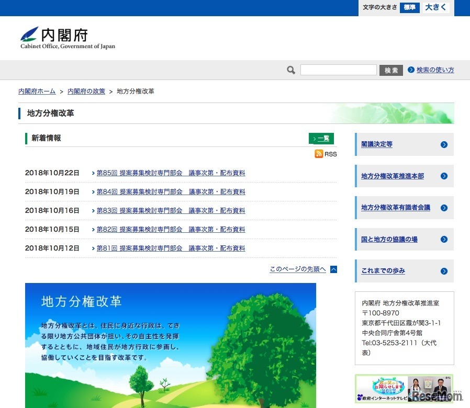Screen dimensions: 470x408
Task: Open the 一覧 news list button
Action: tap(321, 139)
